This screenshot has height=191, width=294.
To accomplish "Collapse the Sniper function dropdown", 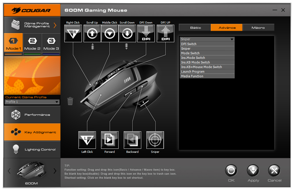I will pos(232,39).
